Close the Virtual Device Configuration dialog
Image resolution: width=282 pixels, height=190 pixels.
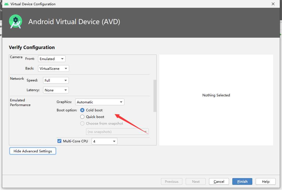tap(273, 4)
